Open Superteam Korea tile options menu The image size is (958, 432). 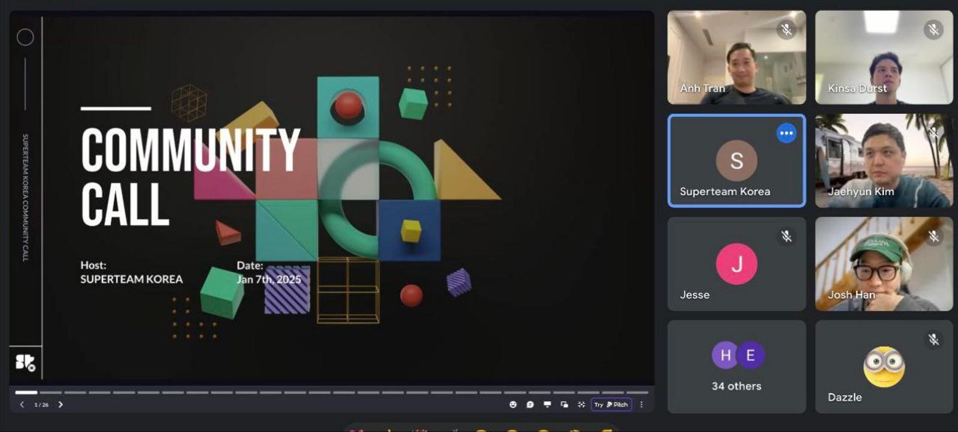(786, 133)
